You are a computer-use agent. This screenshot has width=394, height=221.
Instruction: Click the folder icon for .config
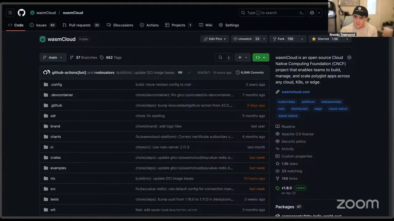coord(46,84)
